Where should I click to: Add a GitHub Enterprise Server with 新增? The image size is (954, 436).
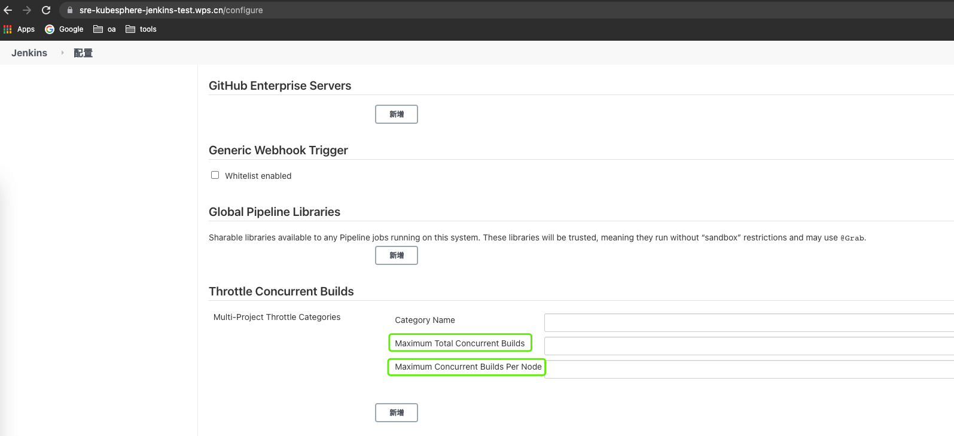click(x=397, y=114)
